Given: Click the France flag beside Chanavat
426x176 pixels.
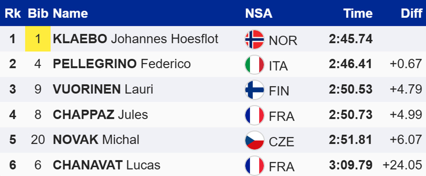Looking at the screenshot, I should [x=255, y=165].
